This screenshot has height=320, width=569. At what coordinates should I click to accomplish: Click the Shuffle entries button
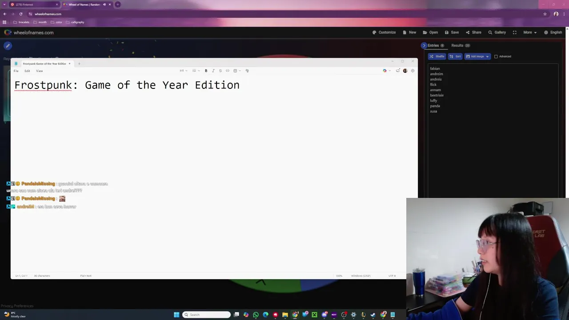[437, 56]
